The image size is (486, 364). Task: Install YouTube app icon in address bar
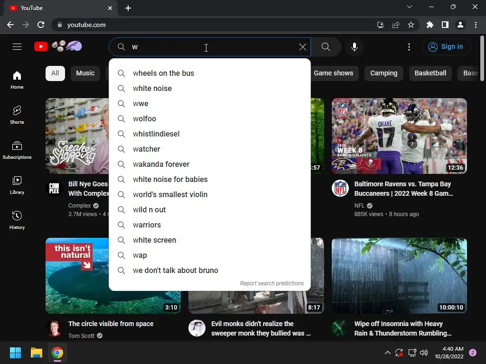pos(381,25)
